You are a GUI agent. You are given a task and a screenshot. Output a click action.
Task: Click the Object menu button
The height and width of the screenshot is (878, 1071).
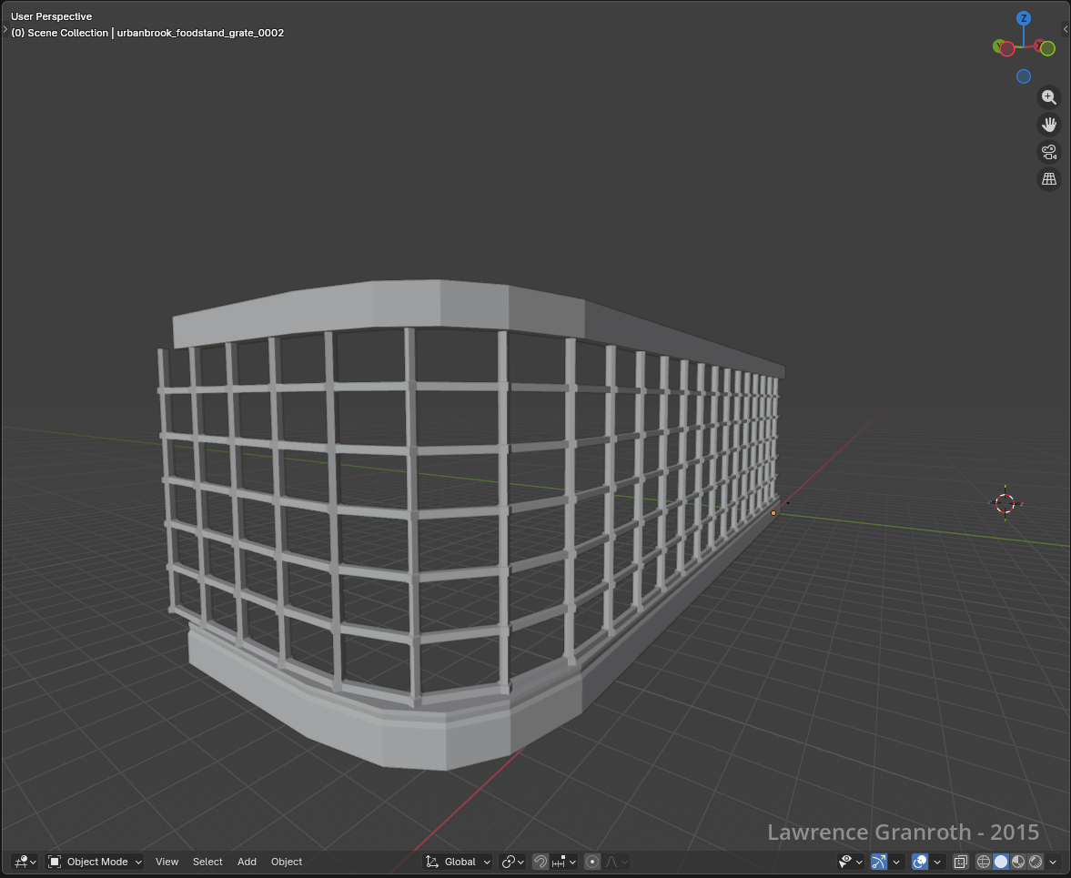[x=287, y=862]
